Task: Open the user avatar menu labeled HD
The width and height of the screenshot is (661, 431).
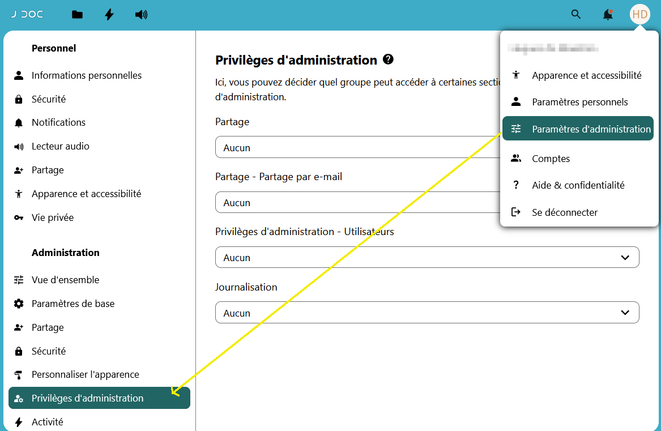Action: point(640,14)
